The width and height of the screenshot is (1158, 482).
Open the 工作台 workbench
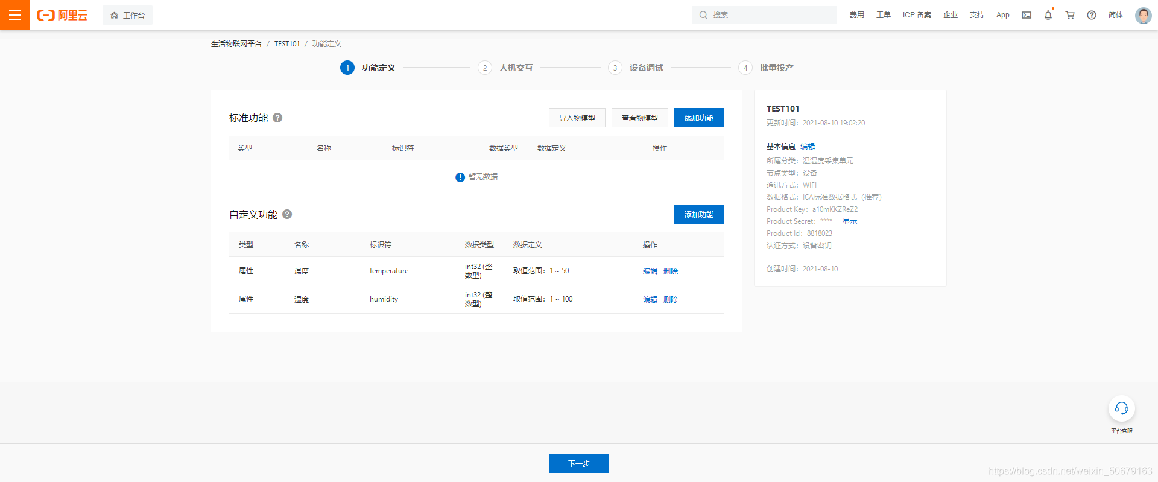[127, 15]
